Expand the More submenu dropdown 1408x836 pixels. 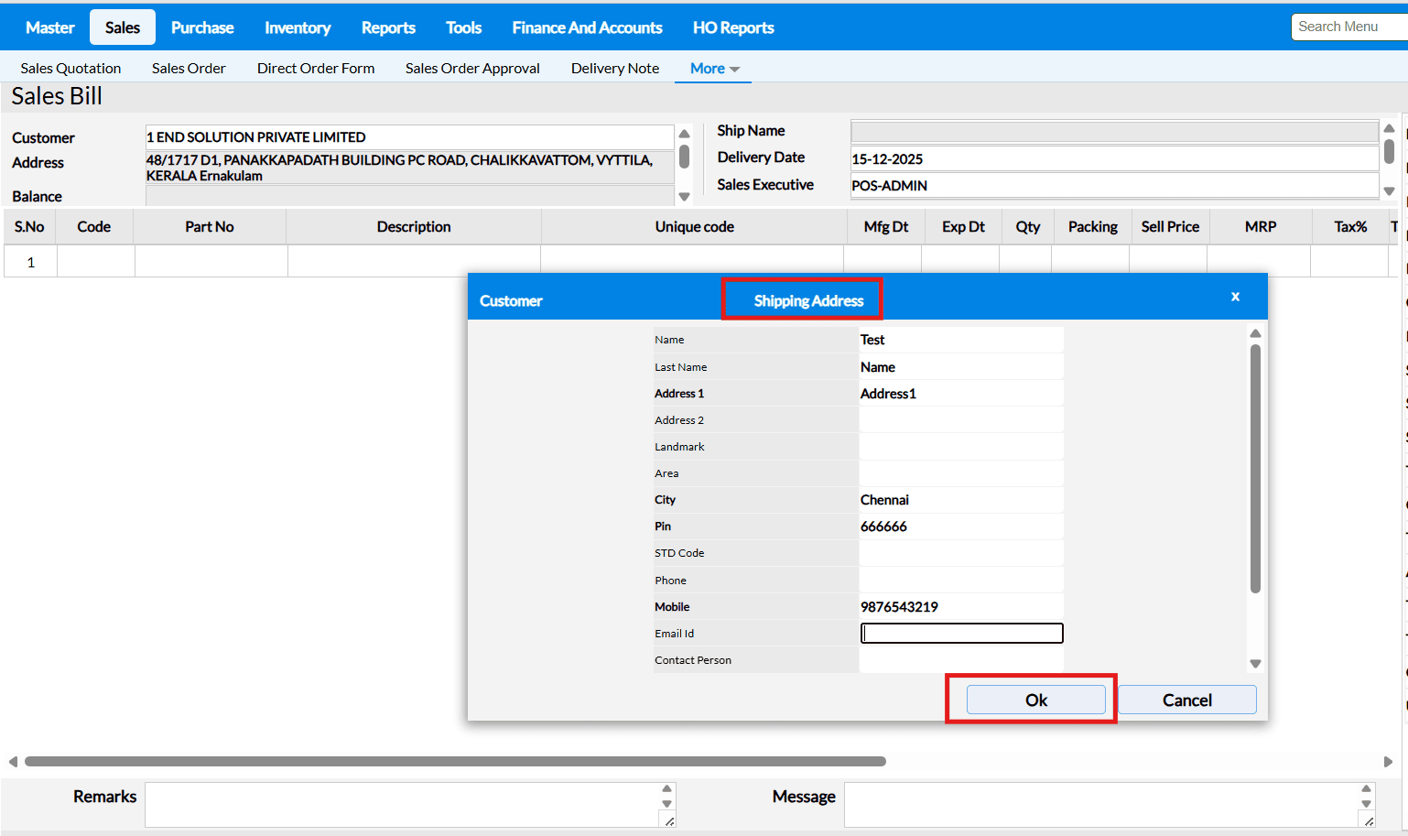714,69
